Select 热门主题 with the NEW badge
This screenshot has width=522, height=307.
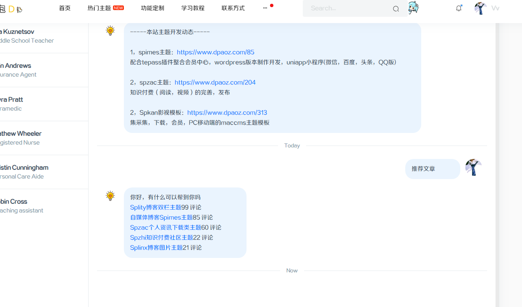tap(97, 8)
